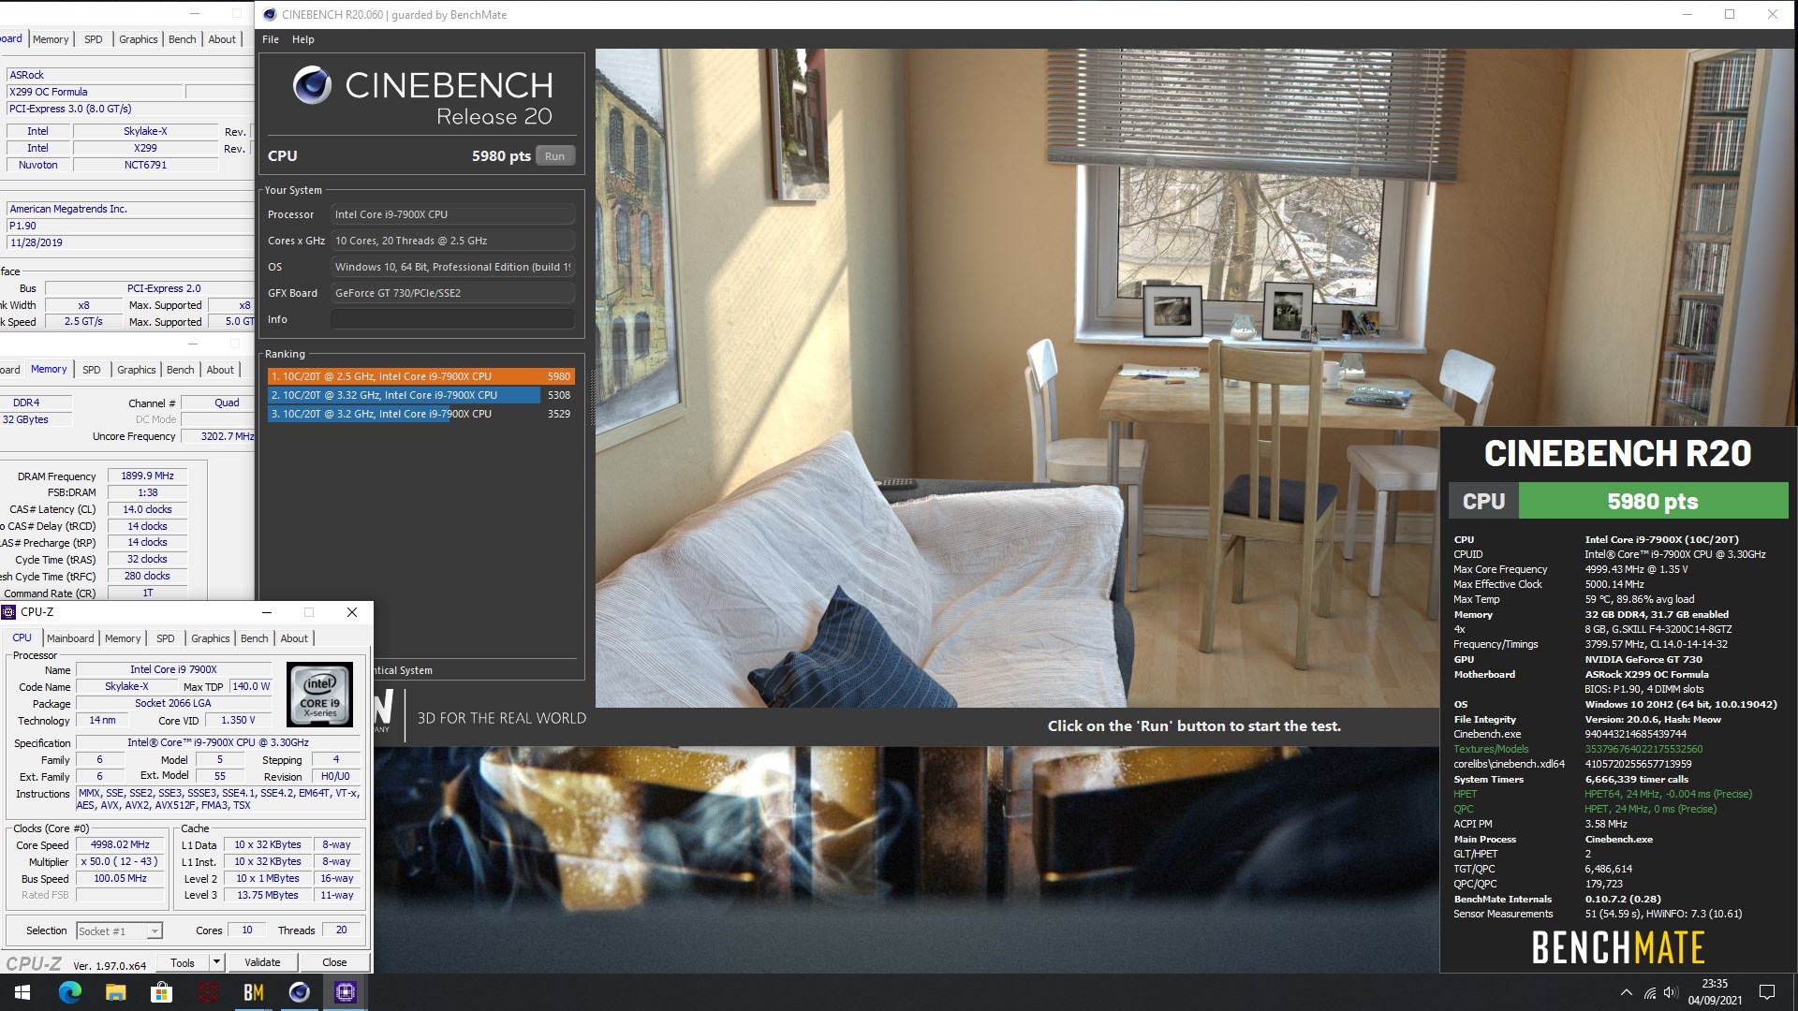Select ranking entry with score 3529
The height and width of the screenshot is (1011, 1798).
pyautogui.click(x=420, y=414)
